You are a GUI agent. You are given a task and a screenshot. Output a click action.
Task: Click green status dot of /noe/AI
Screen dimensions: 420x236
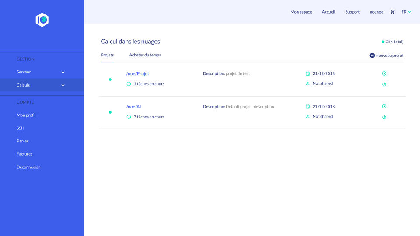110,112
